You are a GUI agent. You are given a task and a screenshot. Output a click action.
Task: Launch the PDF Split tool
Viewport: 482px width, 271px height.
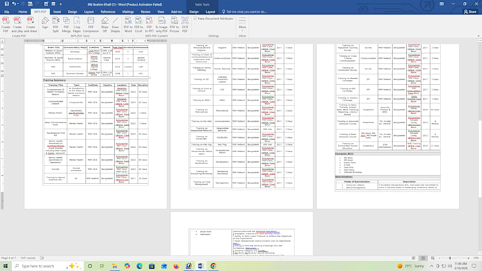pos(55,25)
